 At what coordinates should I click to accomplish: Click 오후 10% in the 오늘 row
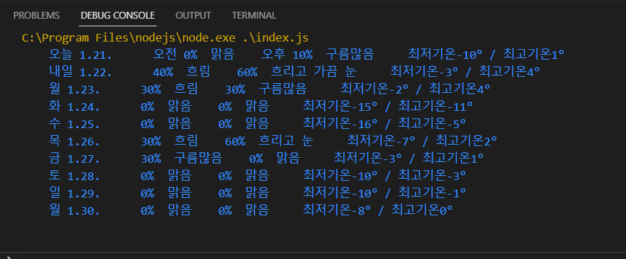click(287, 54)
